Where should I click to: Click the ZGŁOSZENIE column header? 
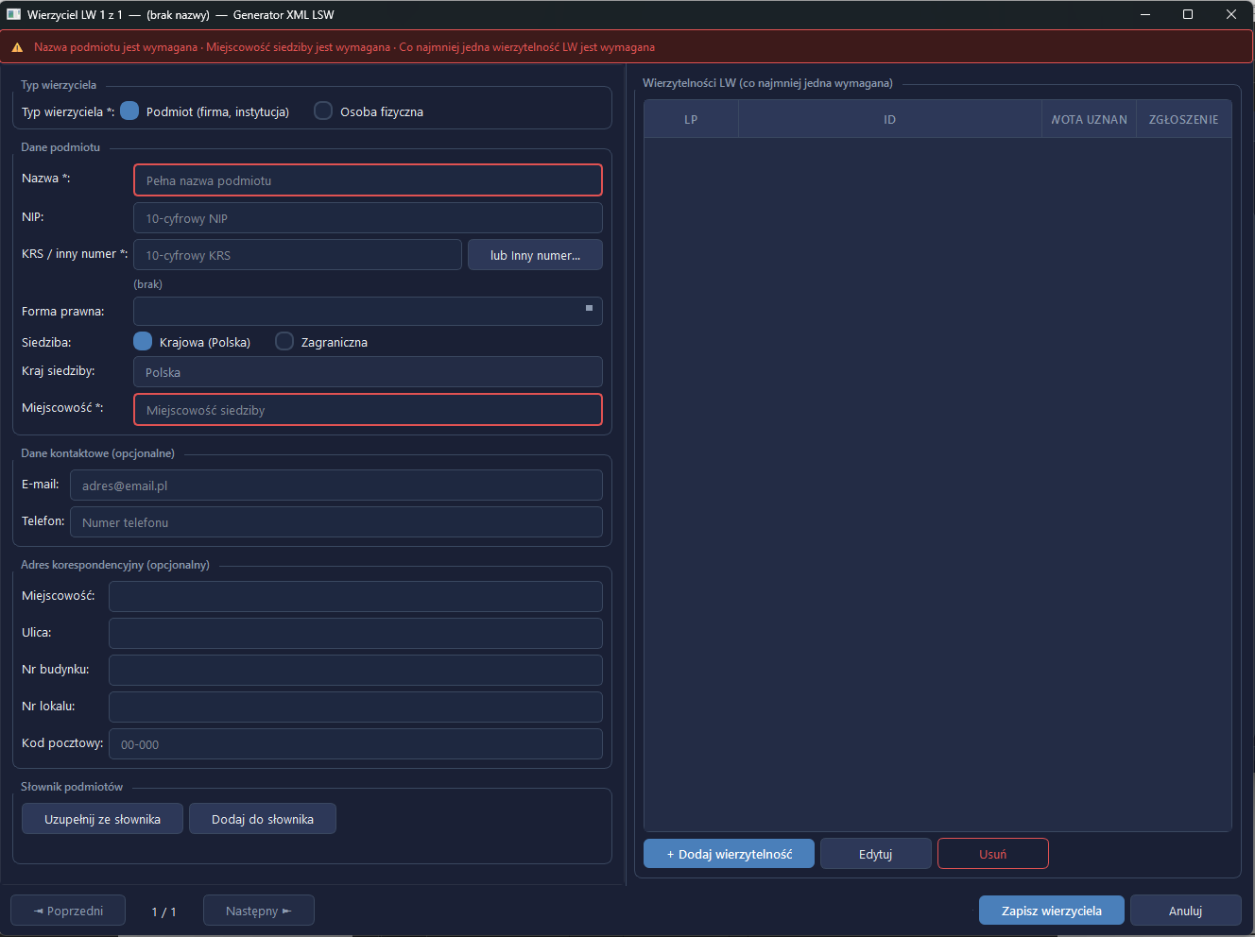coord(1183,120)
